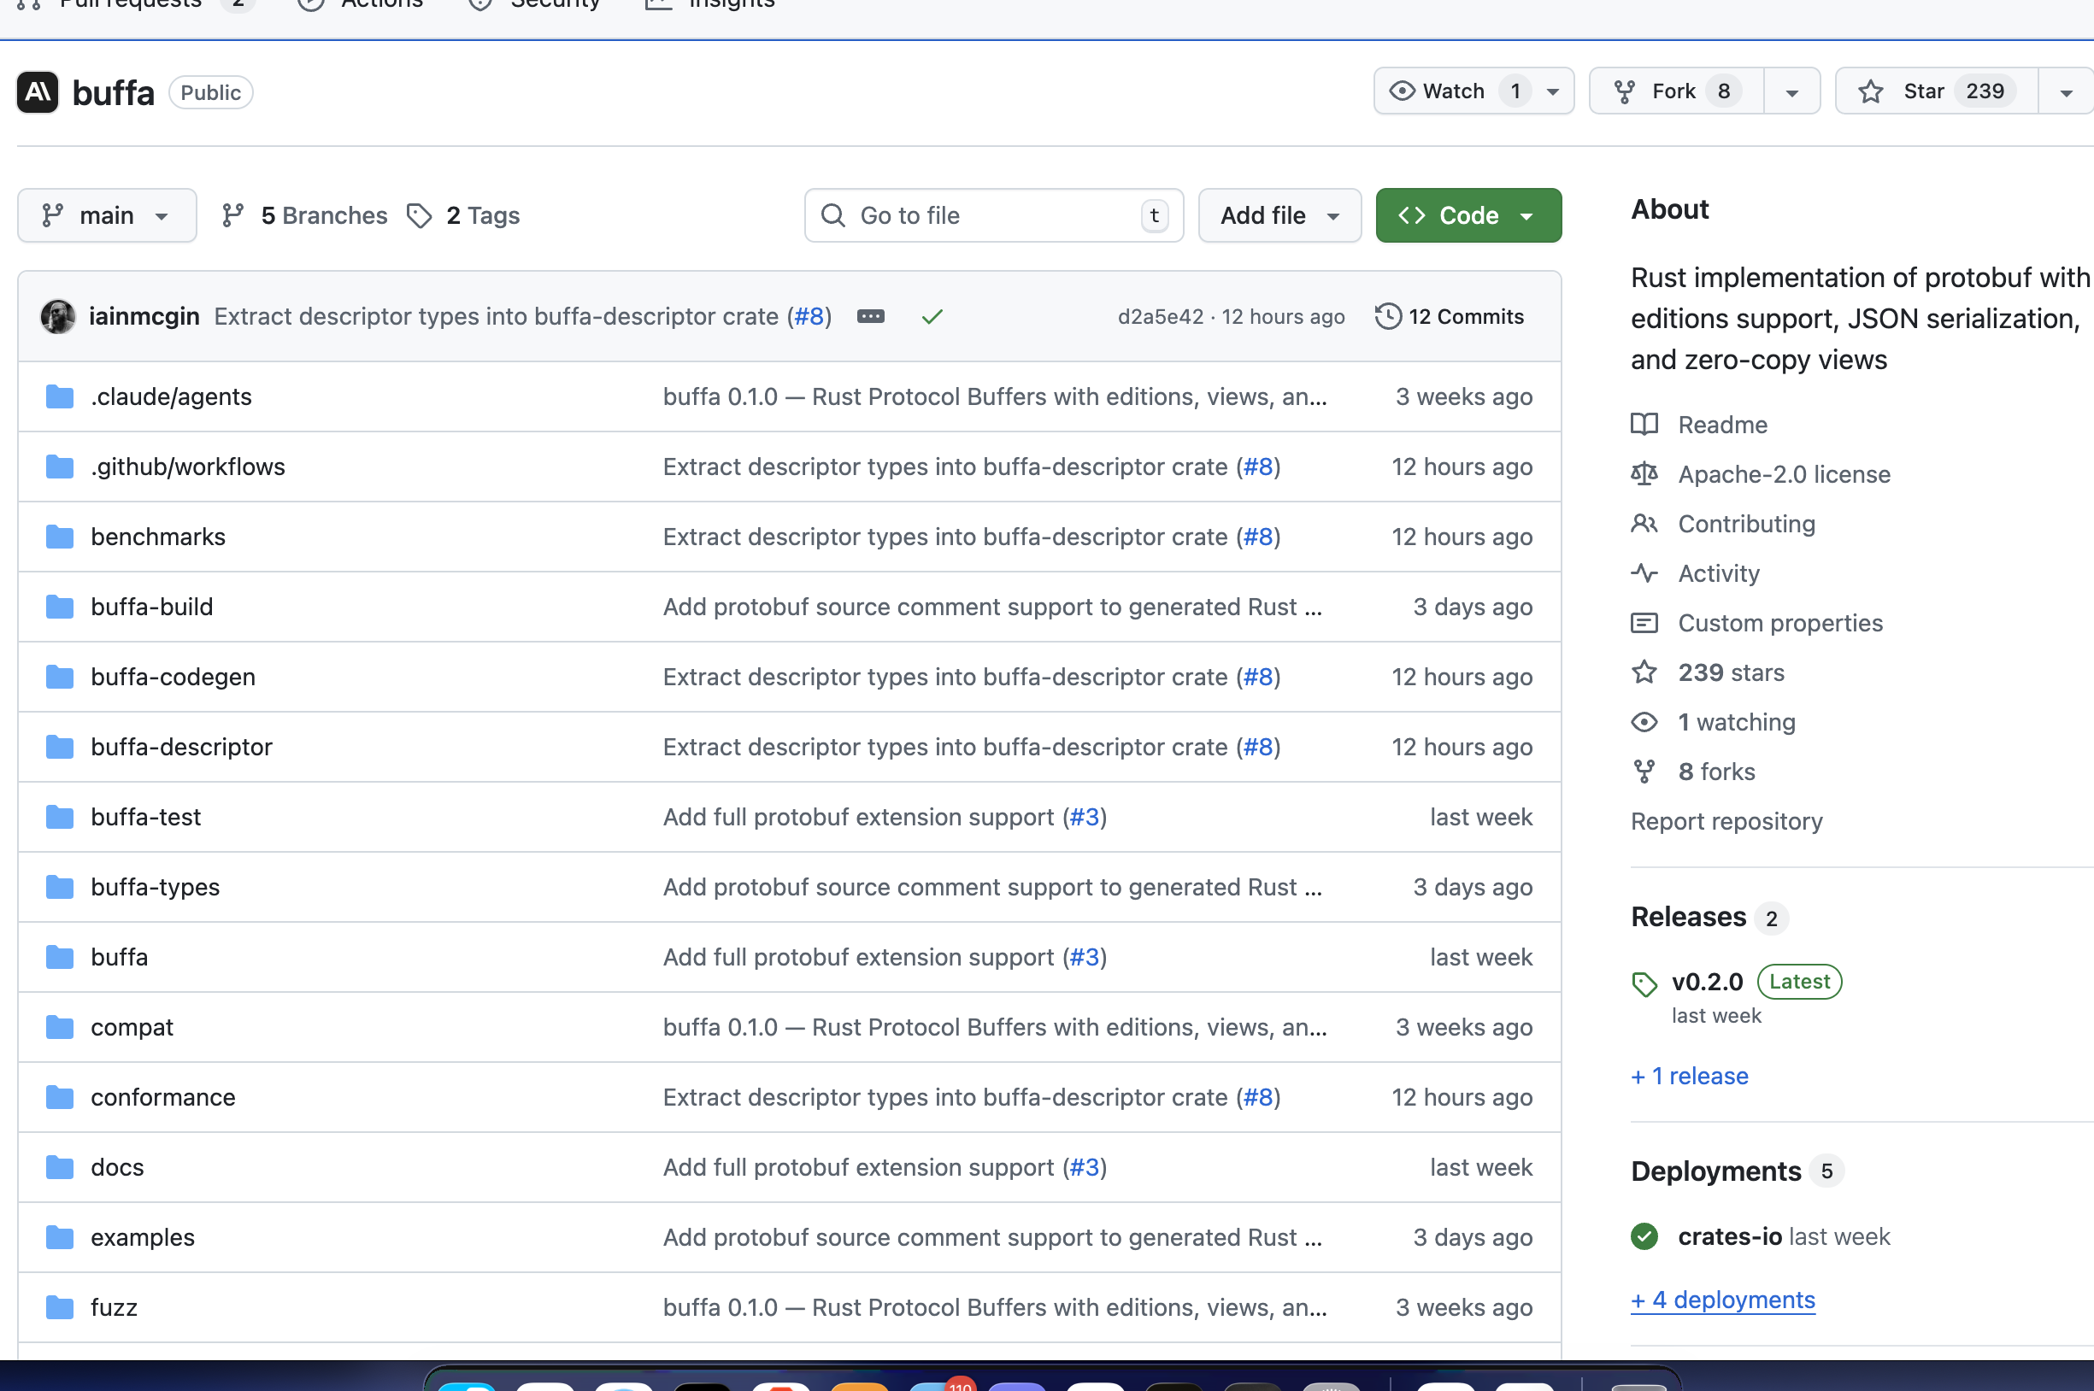2094x1391 pixels.
Task: Click the green success icon beside crates-io
Action: tap(1644, 1236)
